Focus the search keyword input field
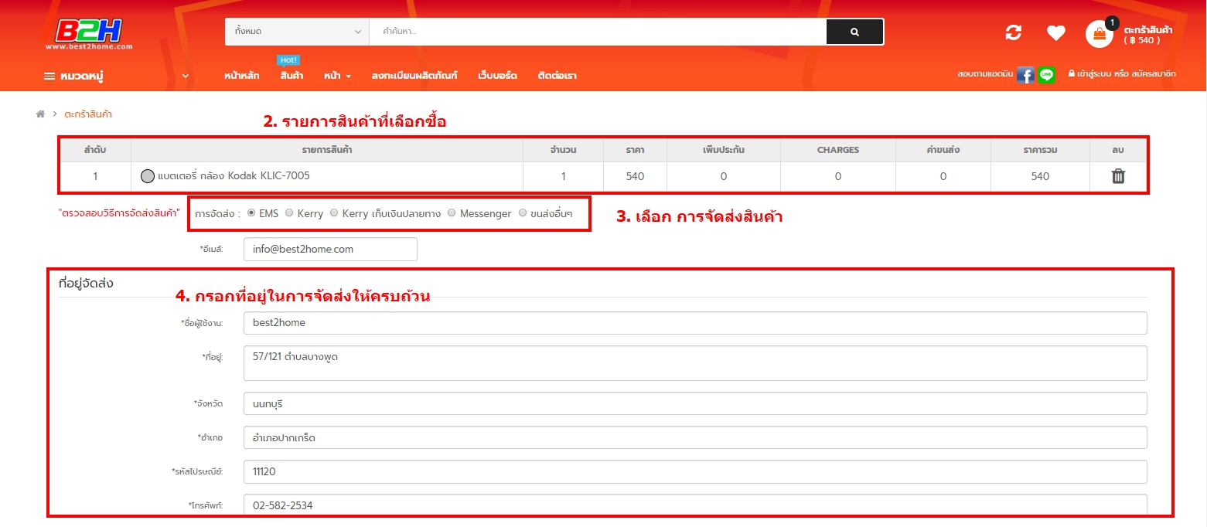The image size is (1207, 527). tap(598, 32)
